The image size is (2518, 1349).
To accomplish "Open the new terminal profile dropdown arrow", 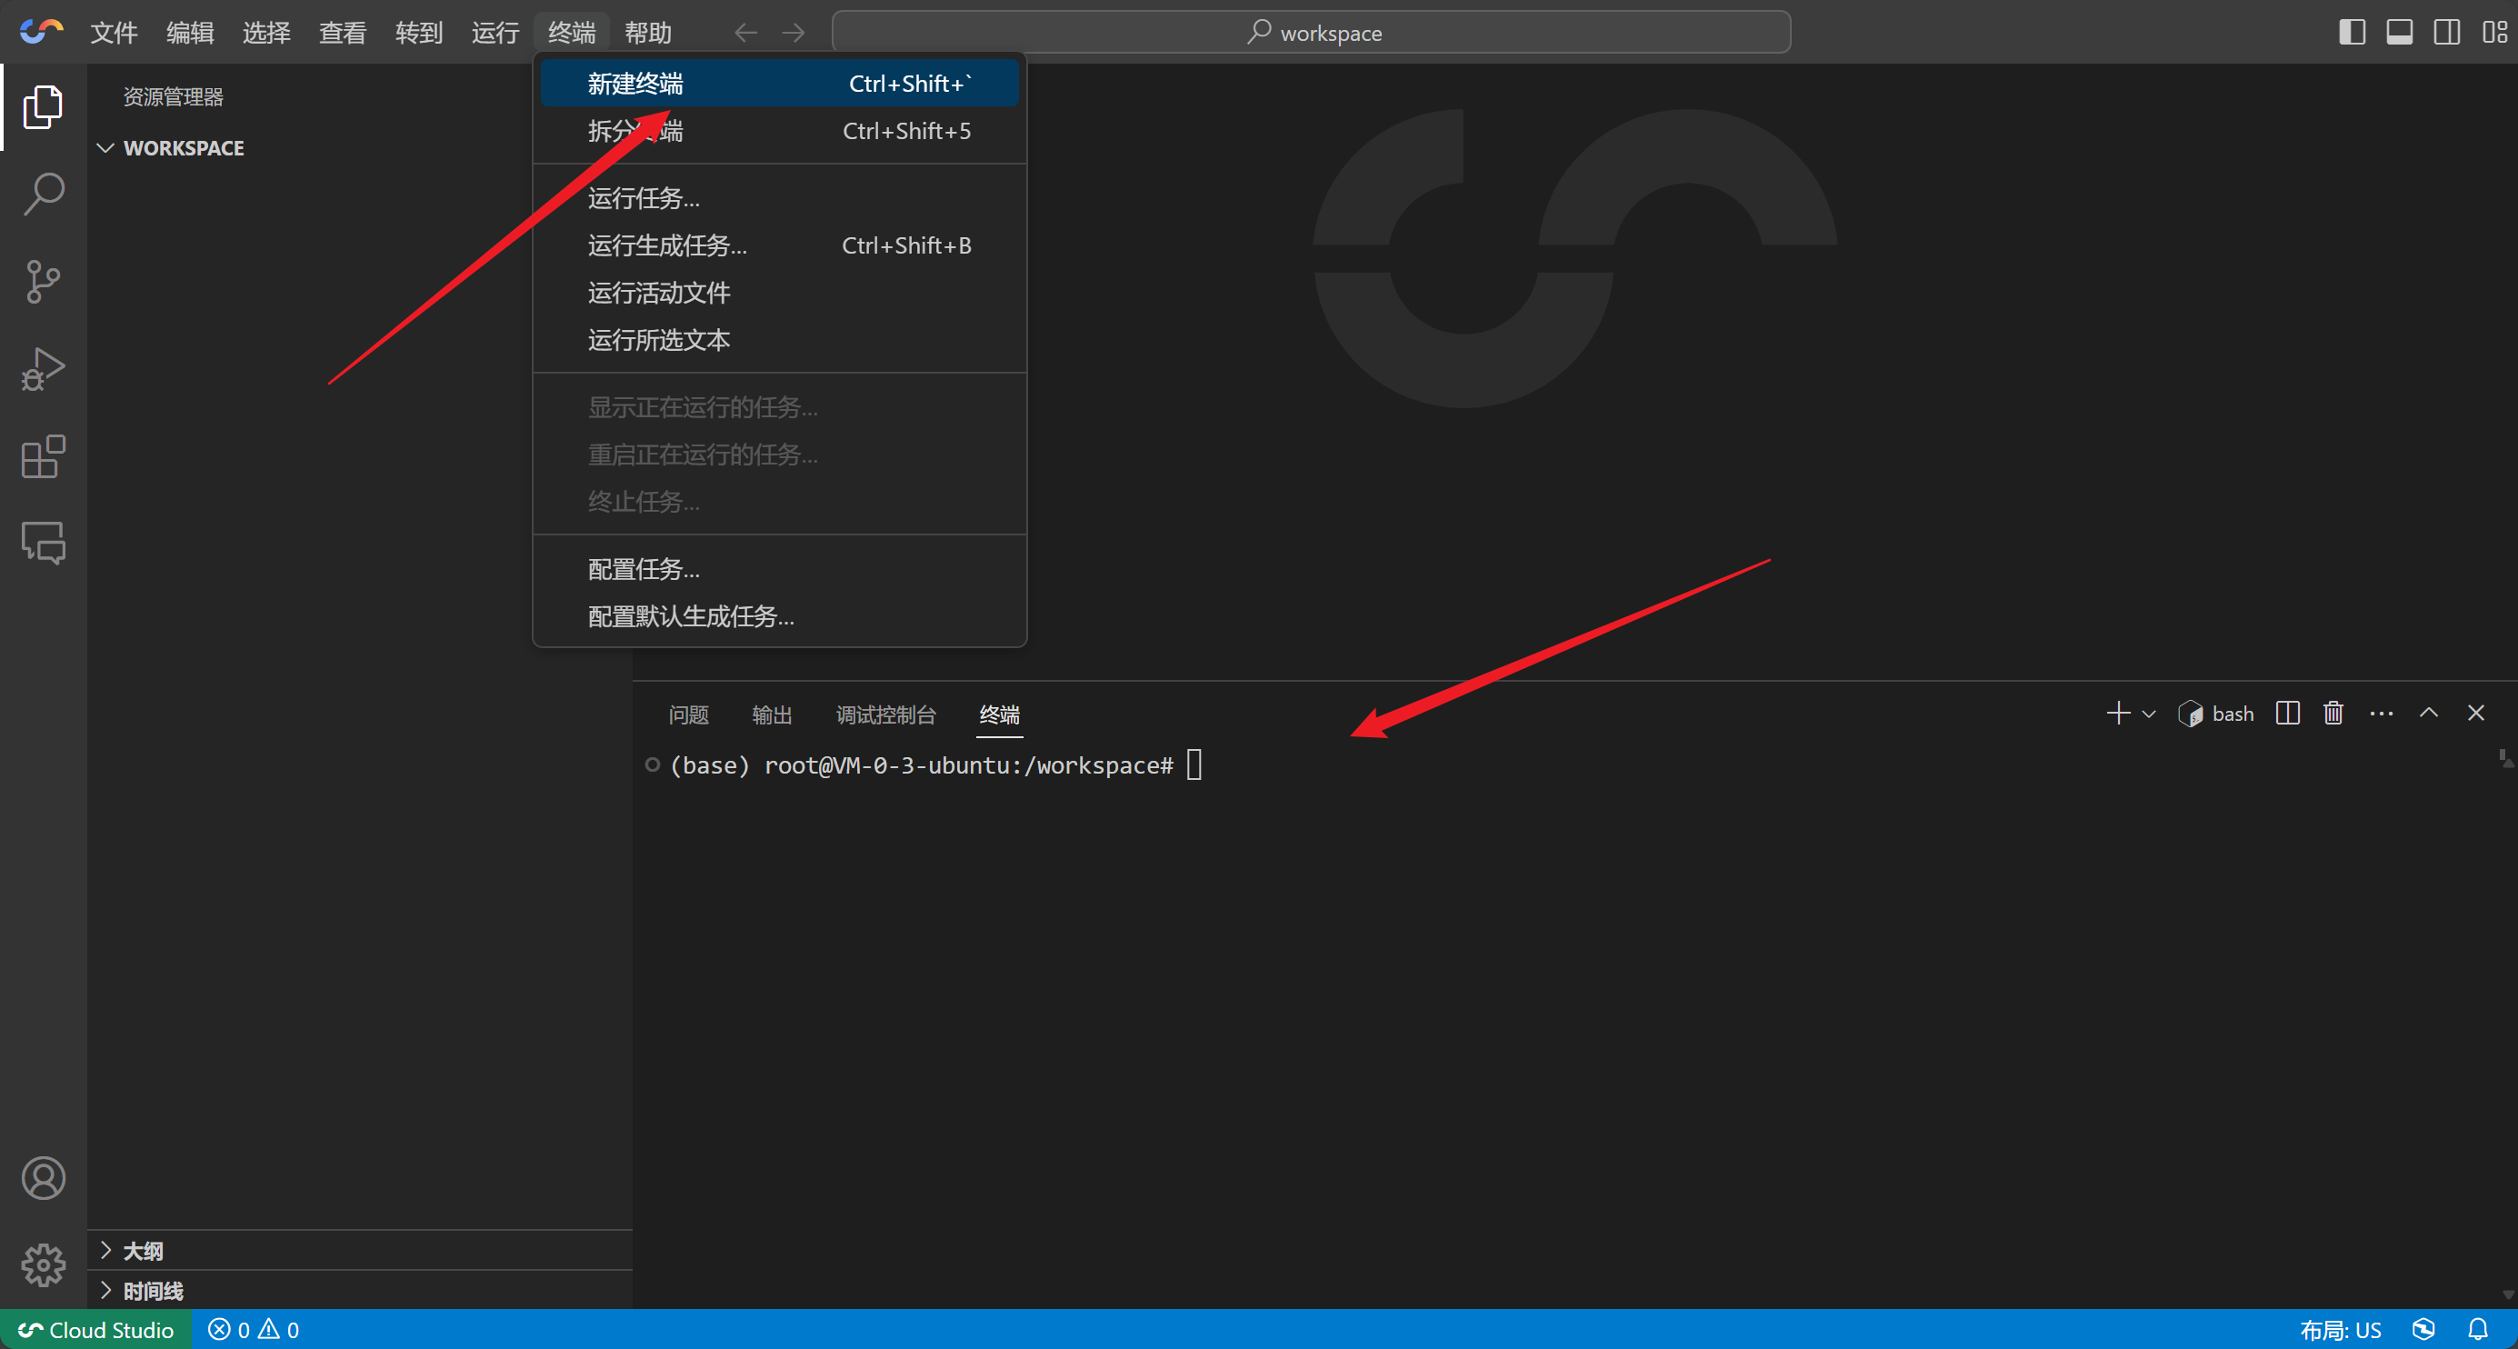I will (x=2149, y=714).
